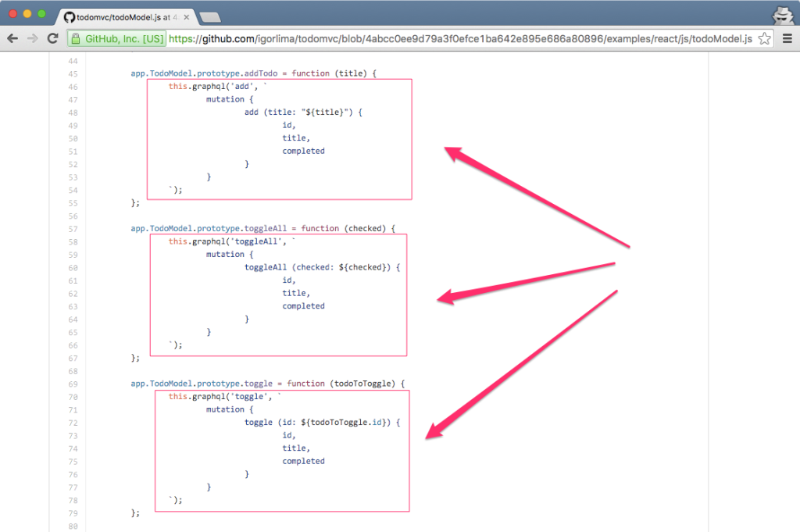
Task: Click line number 57
Action: [73, 229]
